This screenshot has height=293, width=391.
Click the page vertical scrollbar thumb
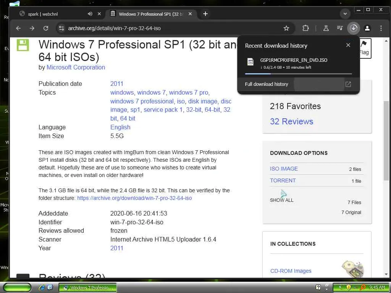tap(386, 140)
